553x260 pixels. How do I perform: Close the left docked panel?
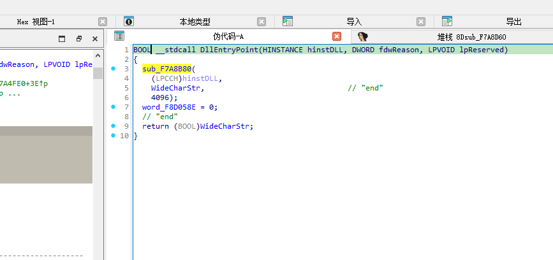95,39
